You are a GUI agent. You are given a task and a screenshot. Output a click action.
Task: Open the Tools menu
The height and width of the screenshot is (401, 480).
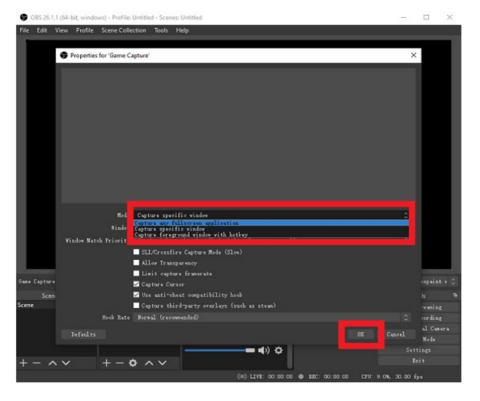tap(161, 30)
